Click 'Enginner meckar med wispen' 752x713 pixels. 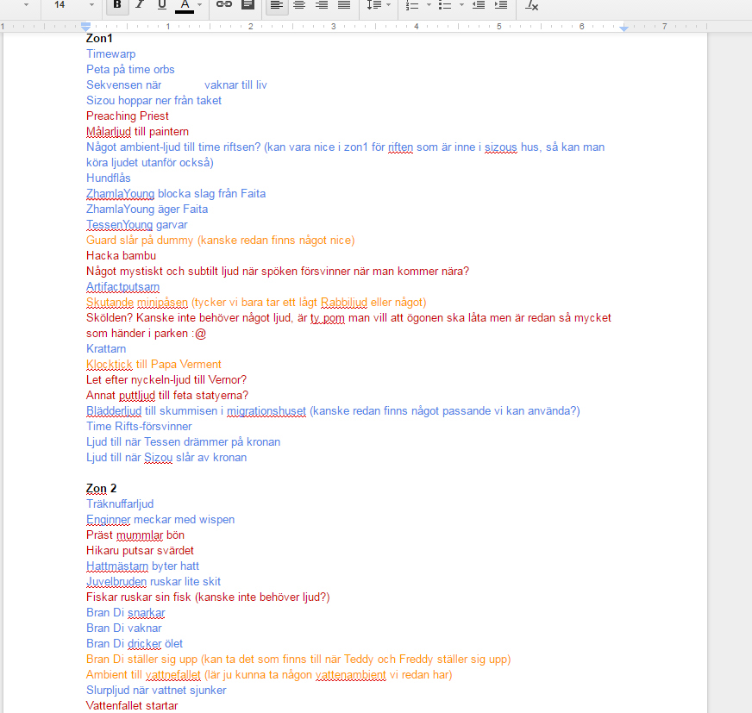pos(160,520)
